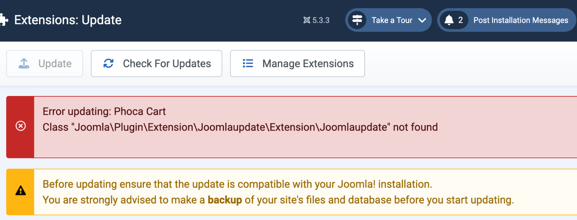Viewport: 577px width, 220px height.
Task: Click the signpost icon in Take a Tour
Action: click(x=357, y=20)
